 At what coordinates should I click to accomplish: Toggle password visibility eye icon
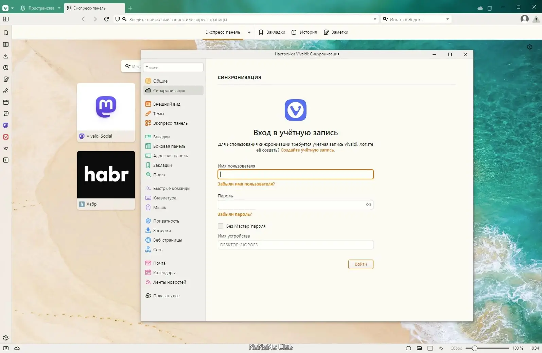(x=368, y=205)
